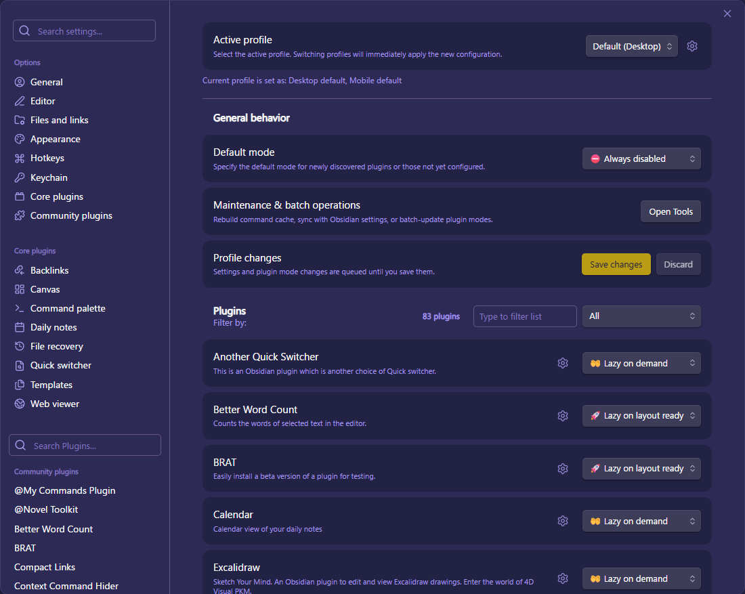745x594 pixels.
Task: Open Context Command Hider settings
Action: (x=66, y=586)
